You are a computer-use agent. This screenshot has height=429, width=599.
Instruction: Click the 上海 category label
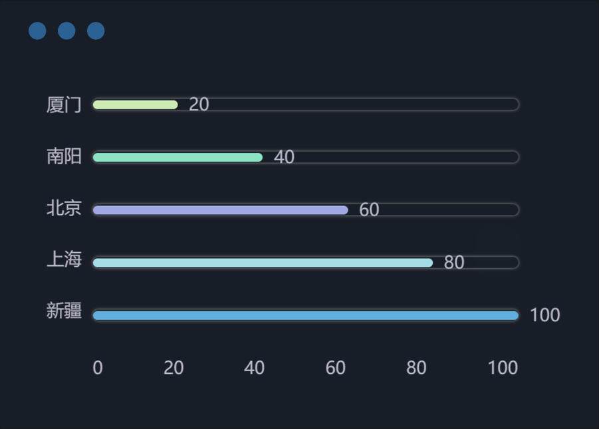click(64, 260)
